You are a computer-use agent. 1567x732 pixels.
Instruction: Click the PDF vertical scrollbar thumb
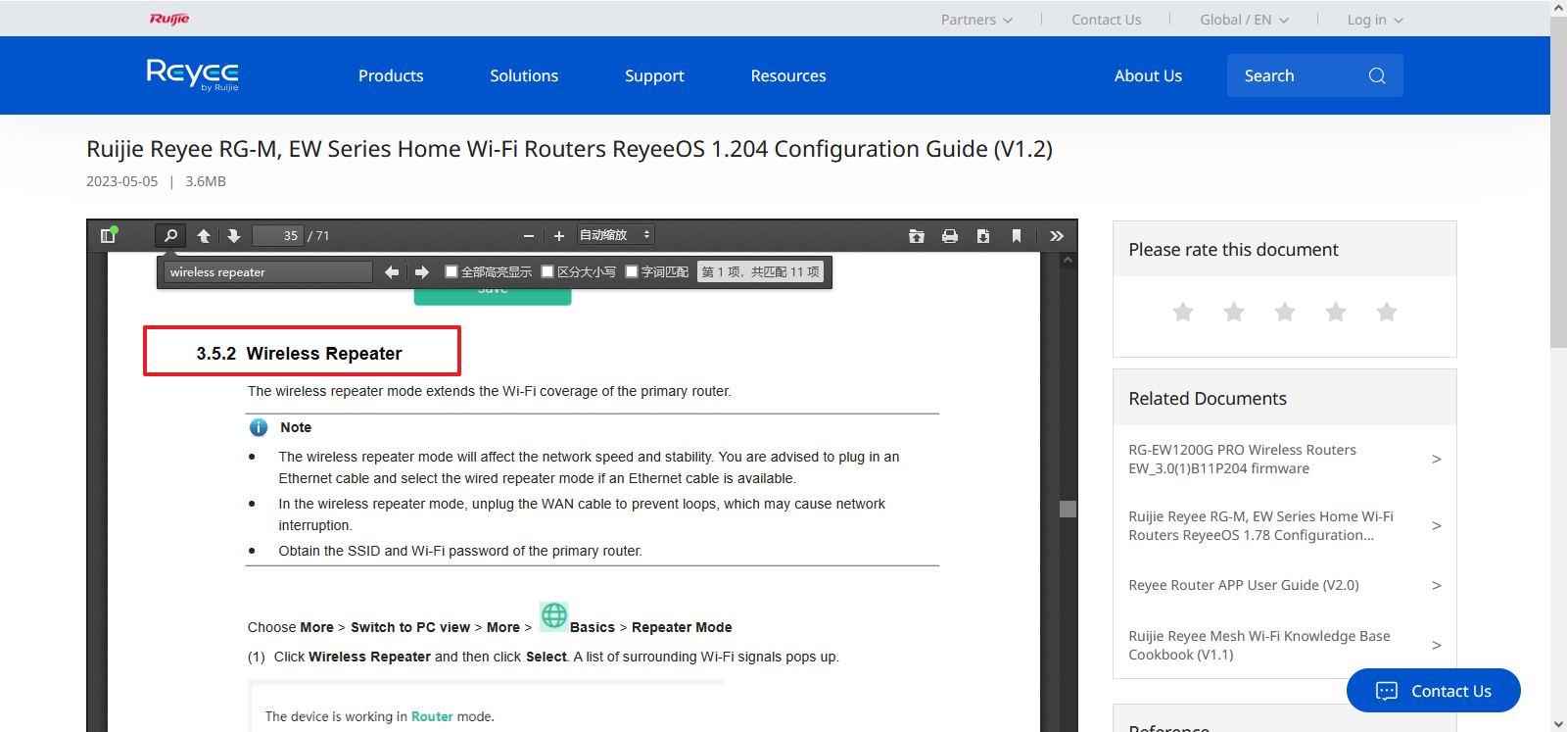pos(1068,509)
